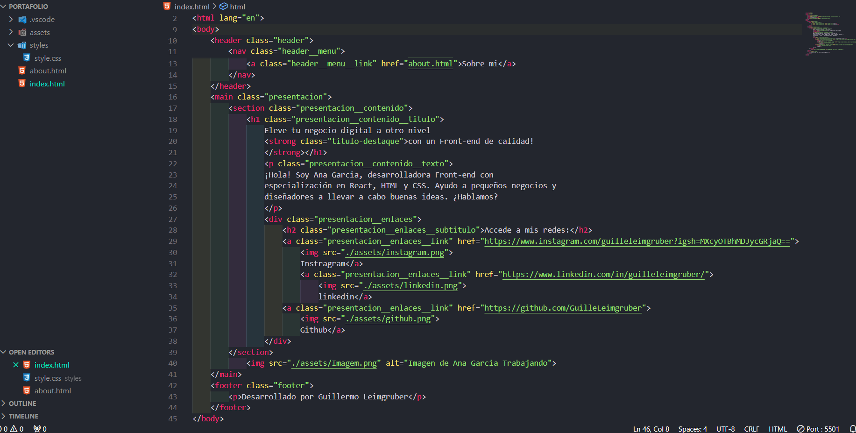The height and width of the screenshot is (433, 856).
Task: Click the HTML5 icon of about.html in Open Editors
Action: tap(27, 390)
